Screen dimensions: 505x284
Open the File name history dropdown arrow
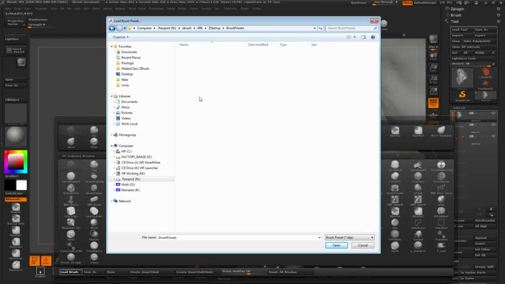pos(320,238)
